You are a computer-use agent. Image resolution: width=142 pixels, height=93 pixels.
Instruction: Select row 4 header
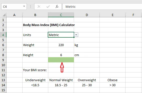pyautogui.click(x=3, y=35)
